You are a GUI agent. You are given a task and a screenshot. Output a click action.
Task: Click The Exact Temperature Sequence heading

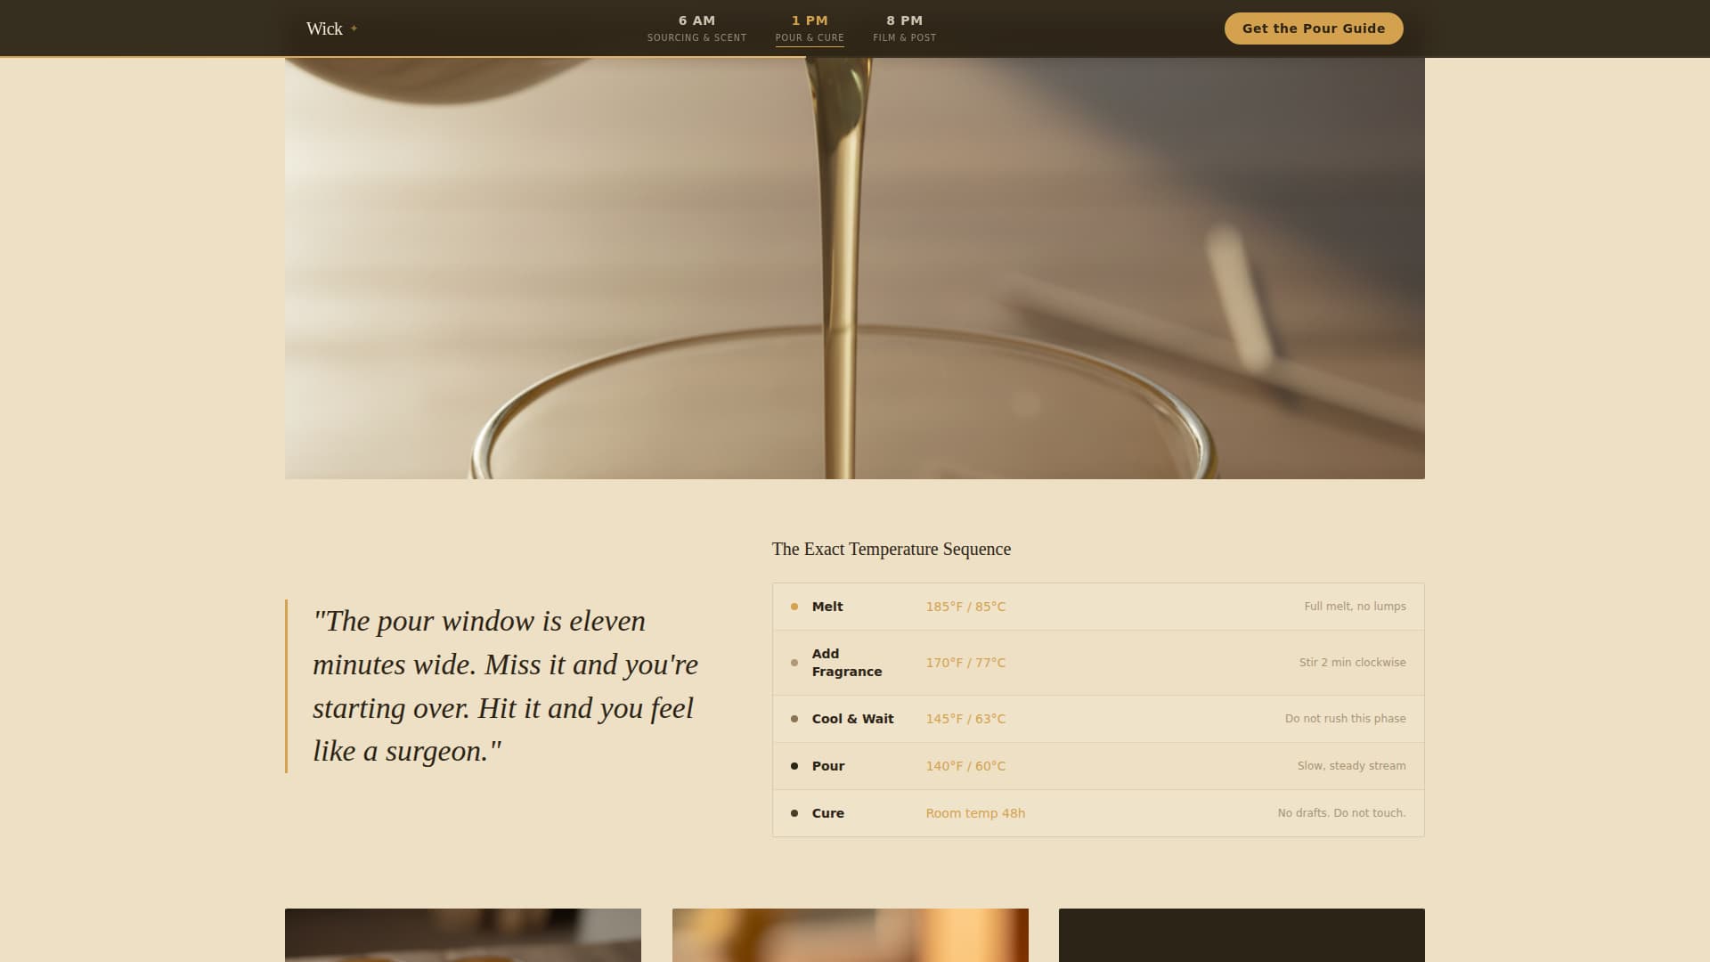tap(891, 549)
